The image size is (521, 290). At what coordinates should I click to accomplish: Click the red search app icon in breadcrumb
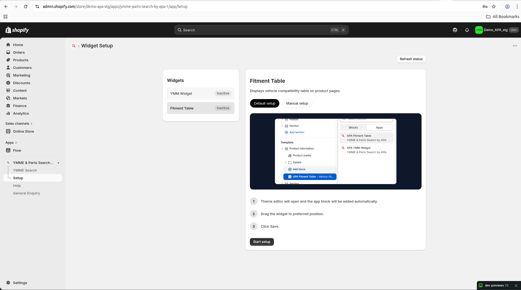point(74,46)
